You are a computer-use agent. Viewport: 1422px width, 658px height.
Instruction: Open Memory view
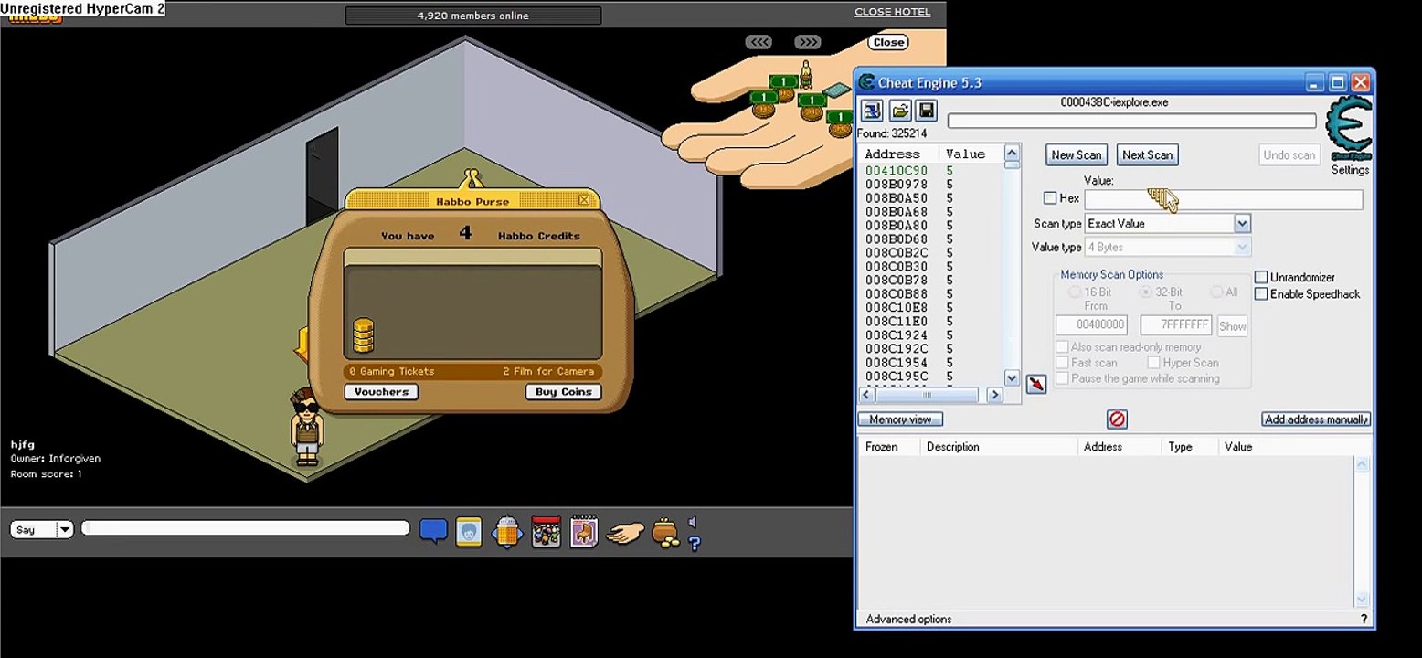pyautogui.click(x=900, y=419)
